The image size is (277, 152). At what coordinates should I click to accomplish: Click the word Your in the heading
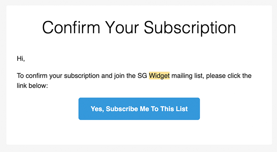point(122,28)
